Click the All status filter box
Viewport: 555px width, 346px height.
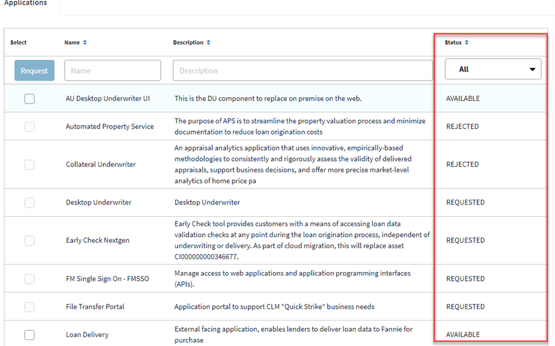tap(493, 69)
